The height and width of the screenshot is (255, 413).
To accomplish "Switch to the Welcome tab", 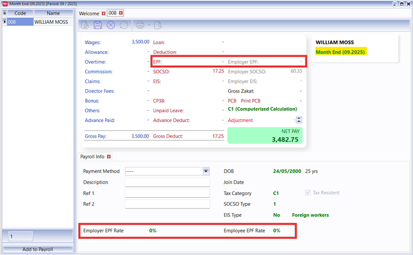I will [89, 13].
